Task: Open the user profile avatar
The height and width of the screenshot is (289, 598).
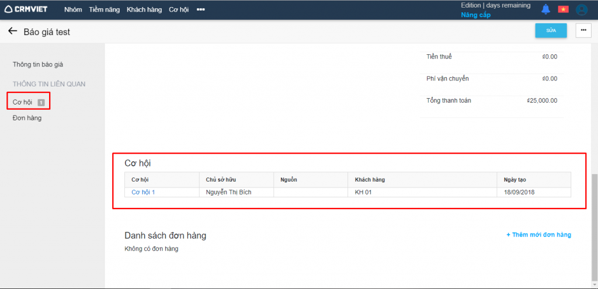Action: tap(581, 9)
